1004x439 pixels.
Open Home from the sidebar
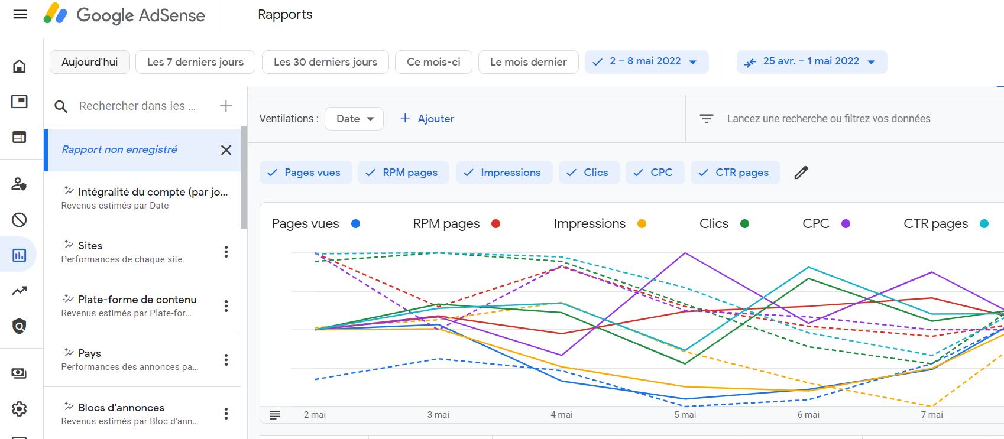(x=20, y=66)
